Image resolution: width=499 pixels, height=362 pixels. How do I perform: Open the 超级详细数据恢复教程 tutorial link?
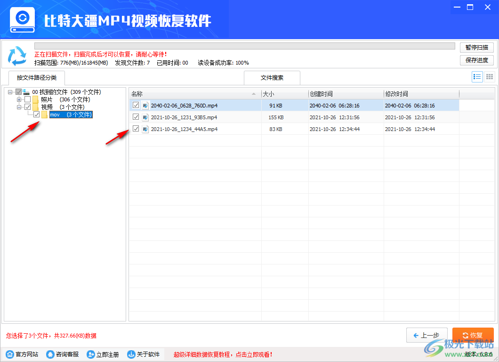tap(223, 354)
